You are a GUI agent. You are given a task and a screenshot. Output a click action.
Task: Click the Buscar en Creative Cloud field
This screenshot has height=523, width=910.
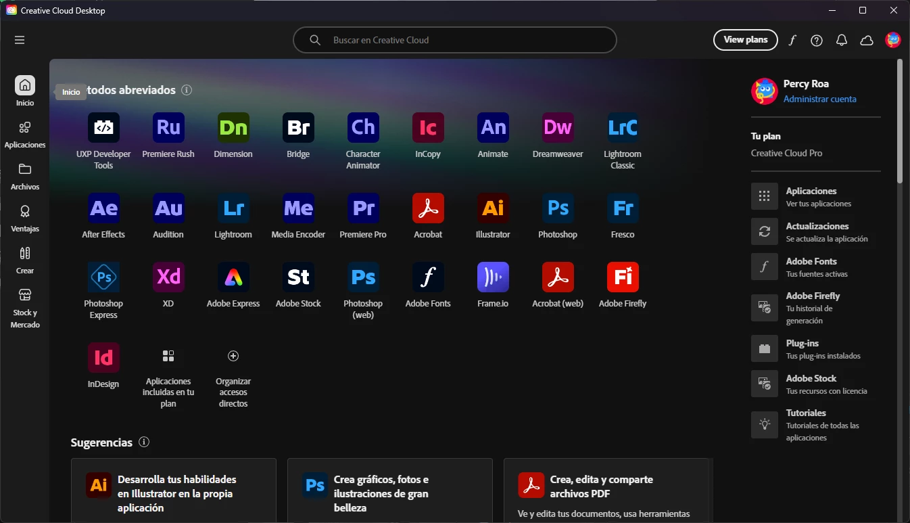[x=455, y=40]
